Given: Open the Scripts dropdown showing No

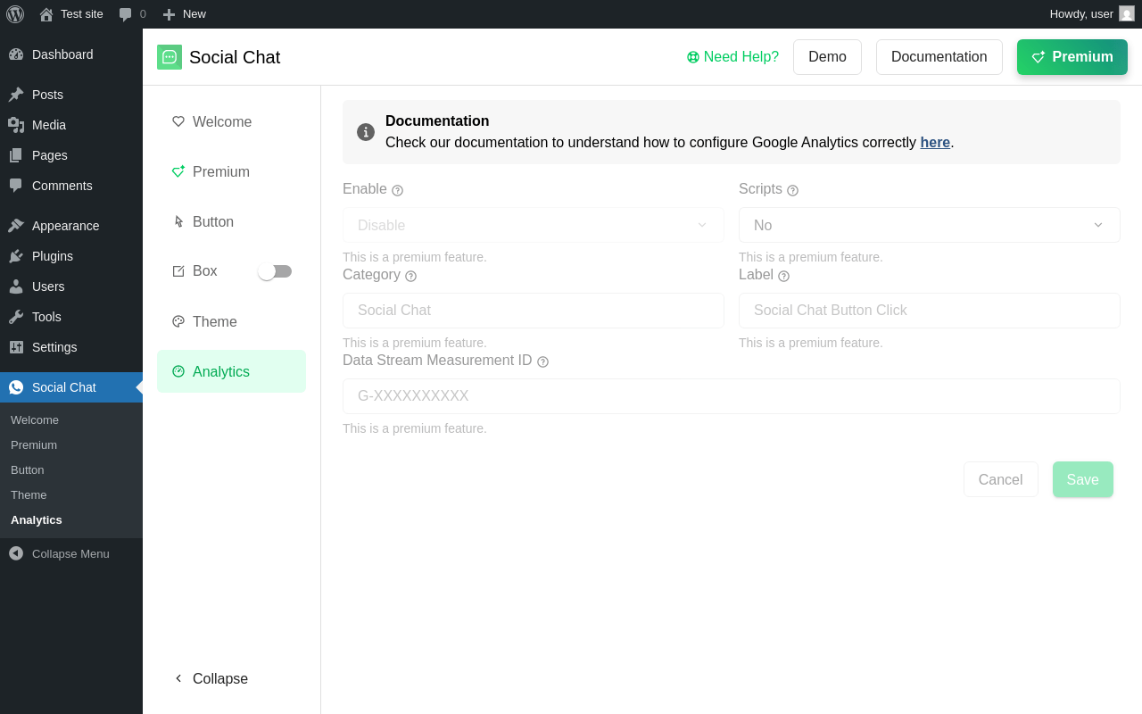Looking at the screenshot, I should (929, 225).
